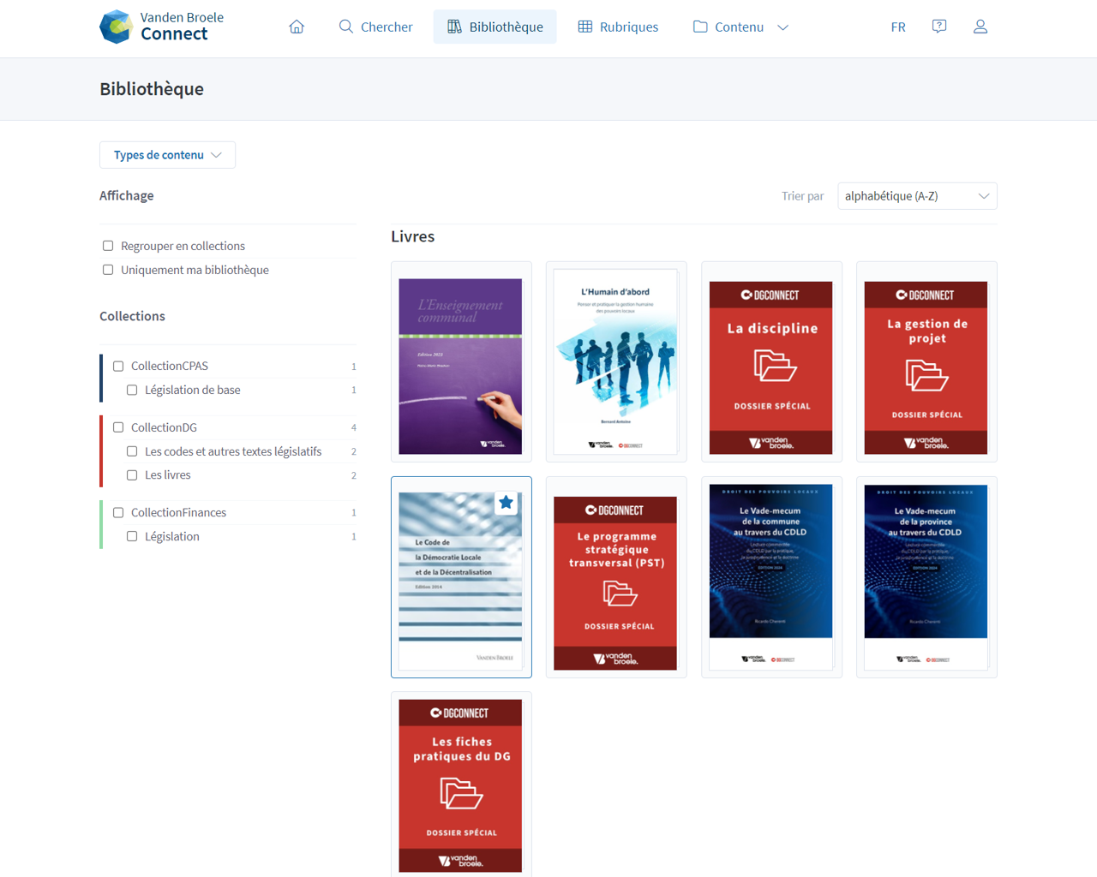
Task: Click the star favorite icon on Code de la Démocratie Locale
Action: point(507,503)
